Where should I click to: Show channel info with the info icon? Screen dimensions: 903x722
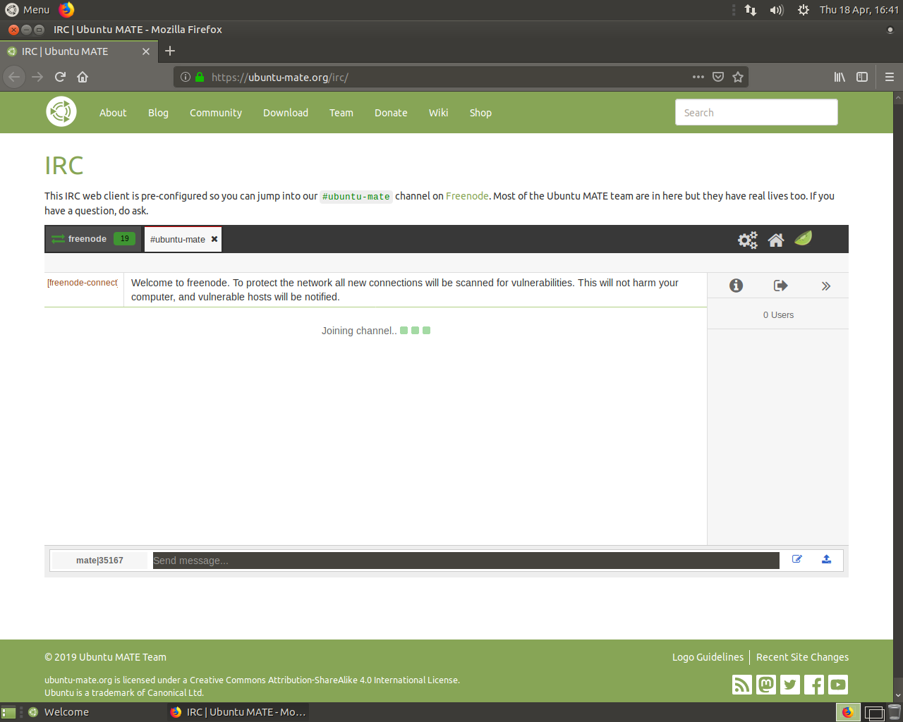tap(736, 286)
